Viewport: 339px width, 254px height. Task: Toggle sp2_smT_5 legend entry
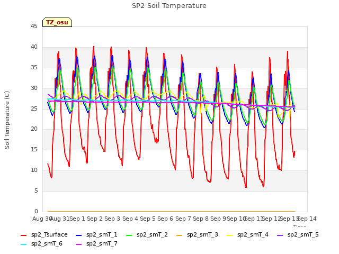(298, 235)
